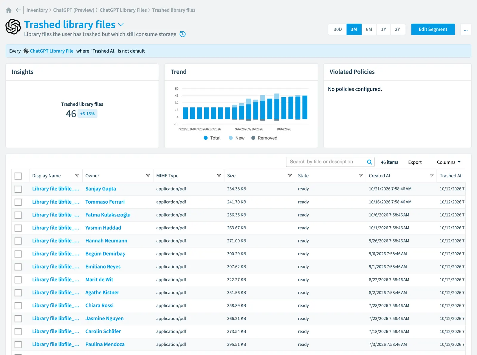The height and width of the screenshot is (355, 477).
Task: Click the Edit Segment button
Action: 433,29
